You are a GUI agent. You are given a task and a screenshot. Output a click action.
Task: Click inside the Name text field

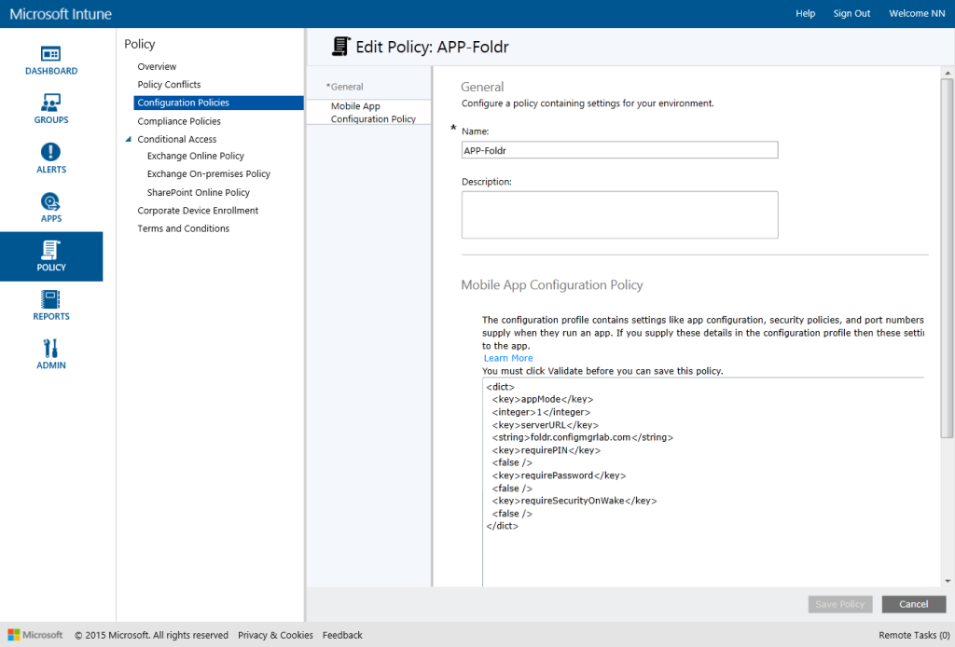[620, 149]
